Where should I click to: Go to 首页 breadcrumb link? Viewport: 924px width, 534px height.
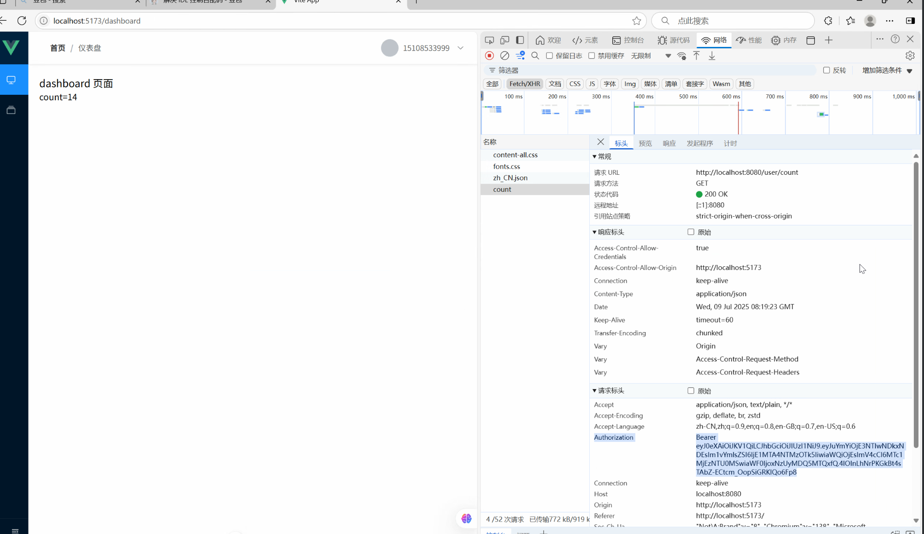(x=58, y=48)
